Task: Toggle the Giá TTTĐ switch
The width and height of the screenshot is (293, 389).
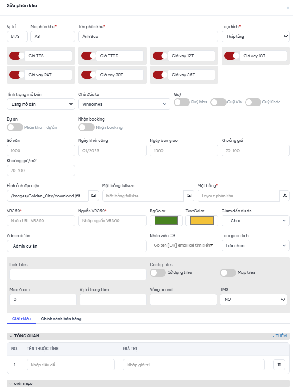Action: (89, 56)
